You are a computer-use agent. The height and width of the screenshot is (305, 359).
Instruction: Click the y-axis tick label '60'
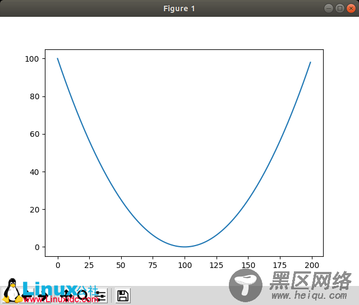coord(34,134)
